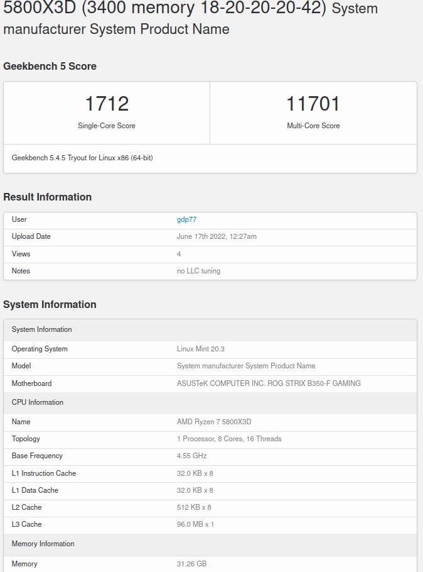Click the upload date June 17th 2022

pyautogui.click(x=217, y=236)
